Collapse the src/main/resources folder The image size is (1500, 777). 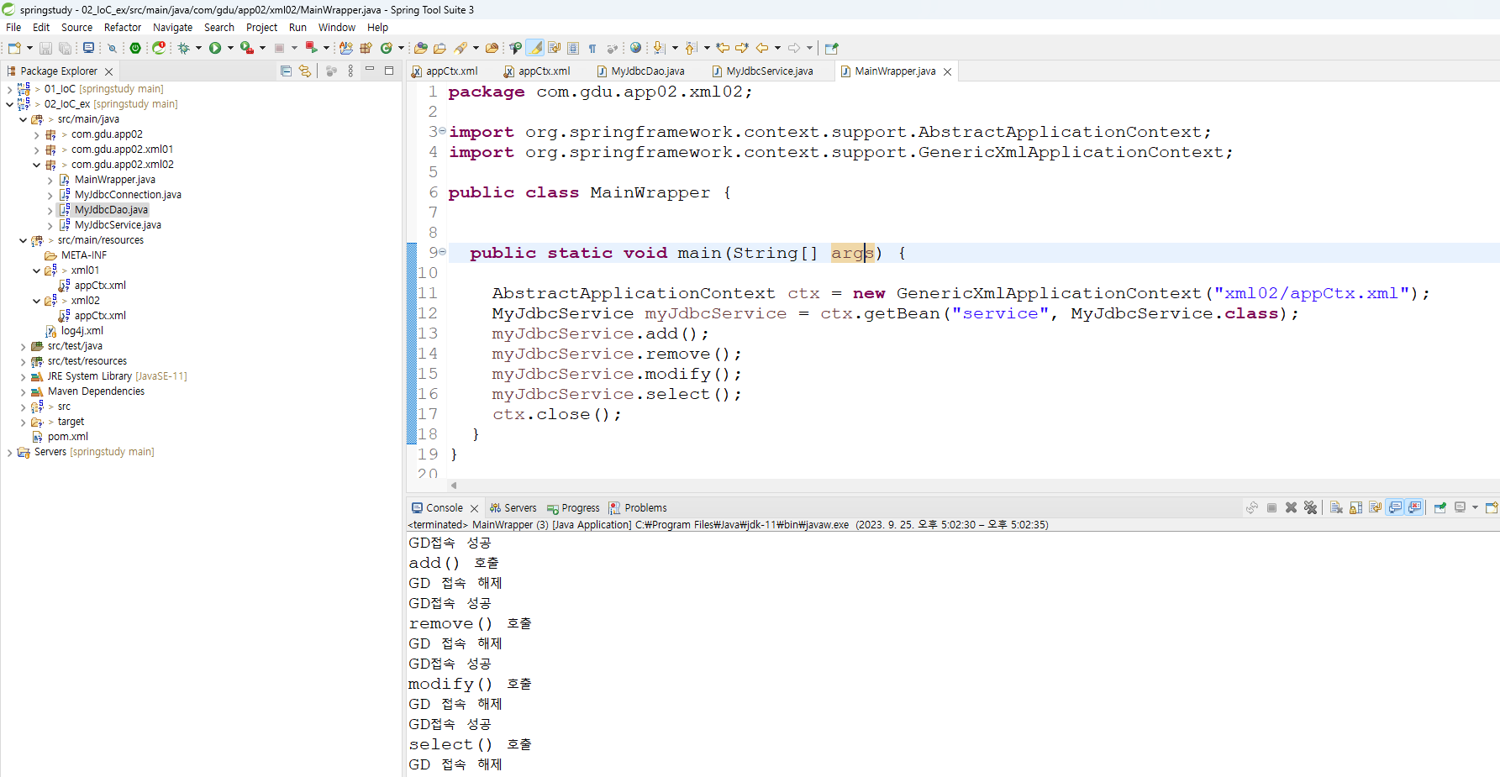pos(23,240)
